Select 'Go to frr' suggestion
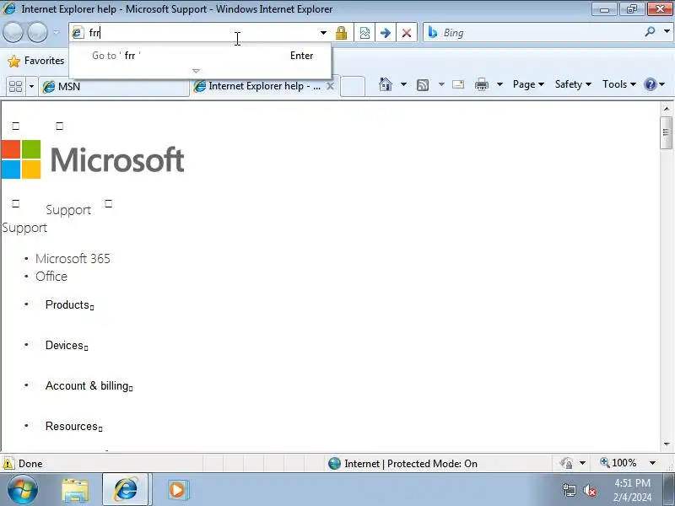 [200, 56]
